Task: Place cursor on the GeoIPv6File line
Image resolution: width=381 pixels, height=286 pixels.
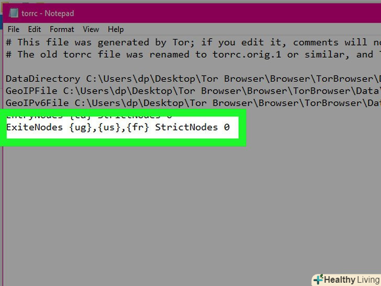Action: pyautogui.click(x=193, y=103)
